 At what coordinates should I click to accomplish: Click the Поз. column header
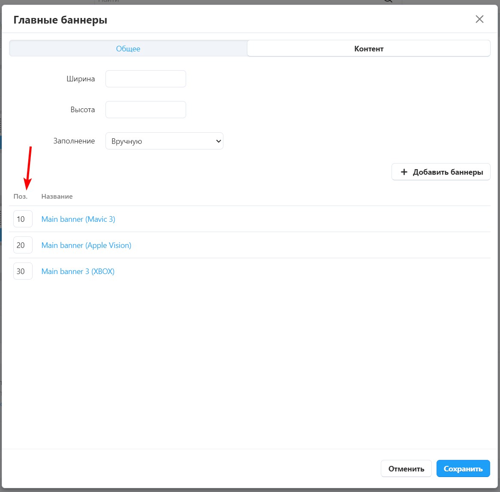tap(20, 197)
